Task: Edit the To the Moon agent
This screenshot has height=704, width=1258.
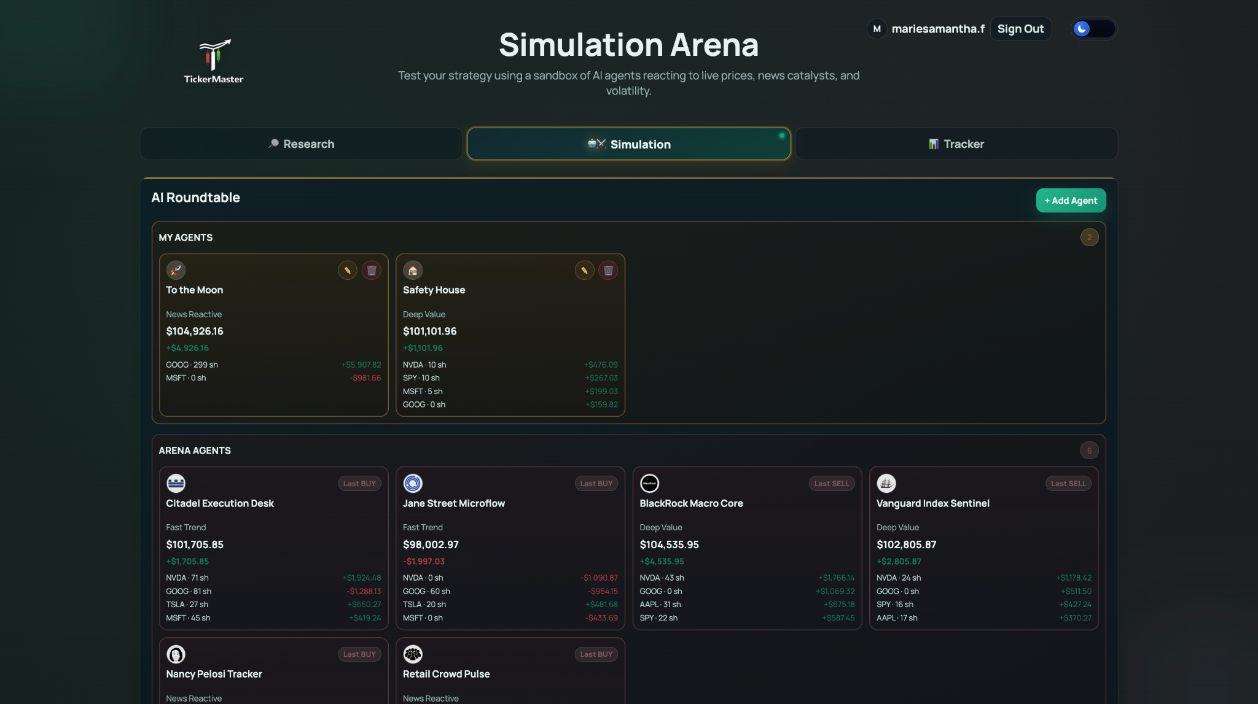Action: [x=348, y=270]
